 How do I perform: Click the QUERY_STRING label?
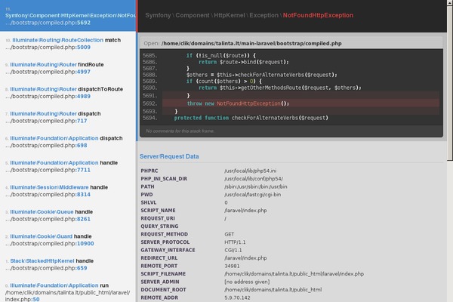click(x=159, y=226)
